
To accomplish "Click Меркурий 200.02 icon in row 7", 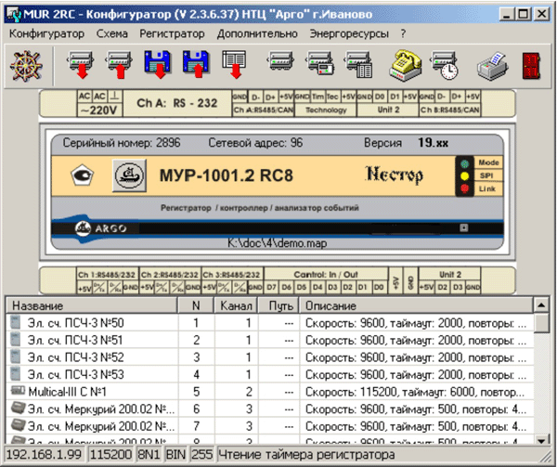I will click(18, 424).
